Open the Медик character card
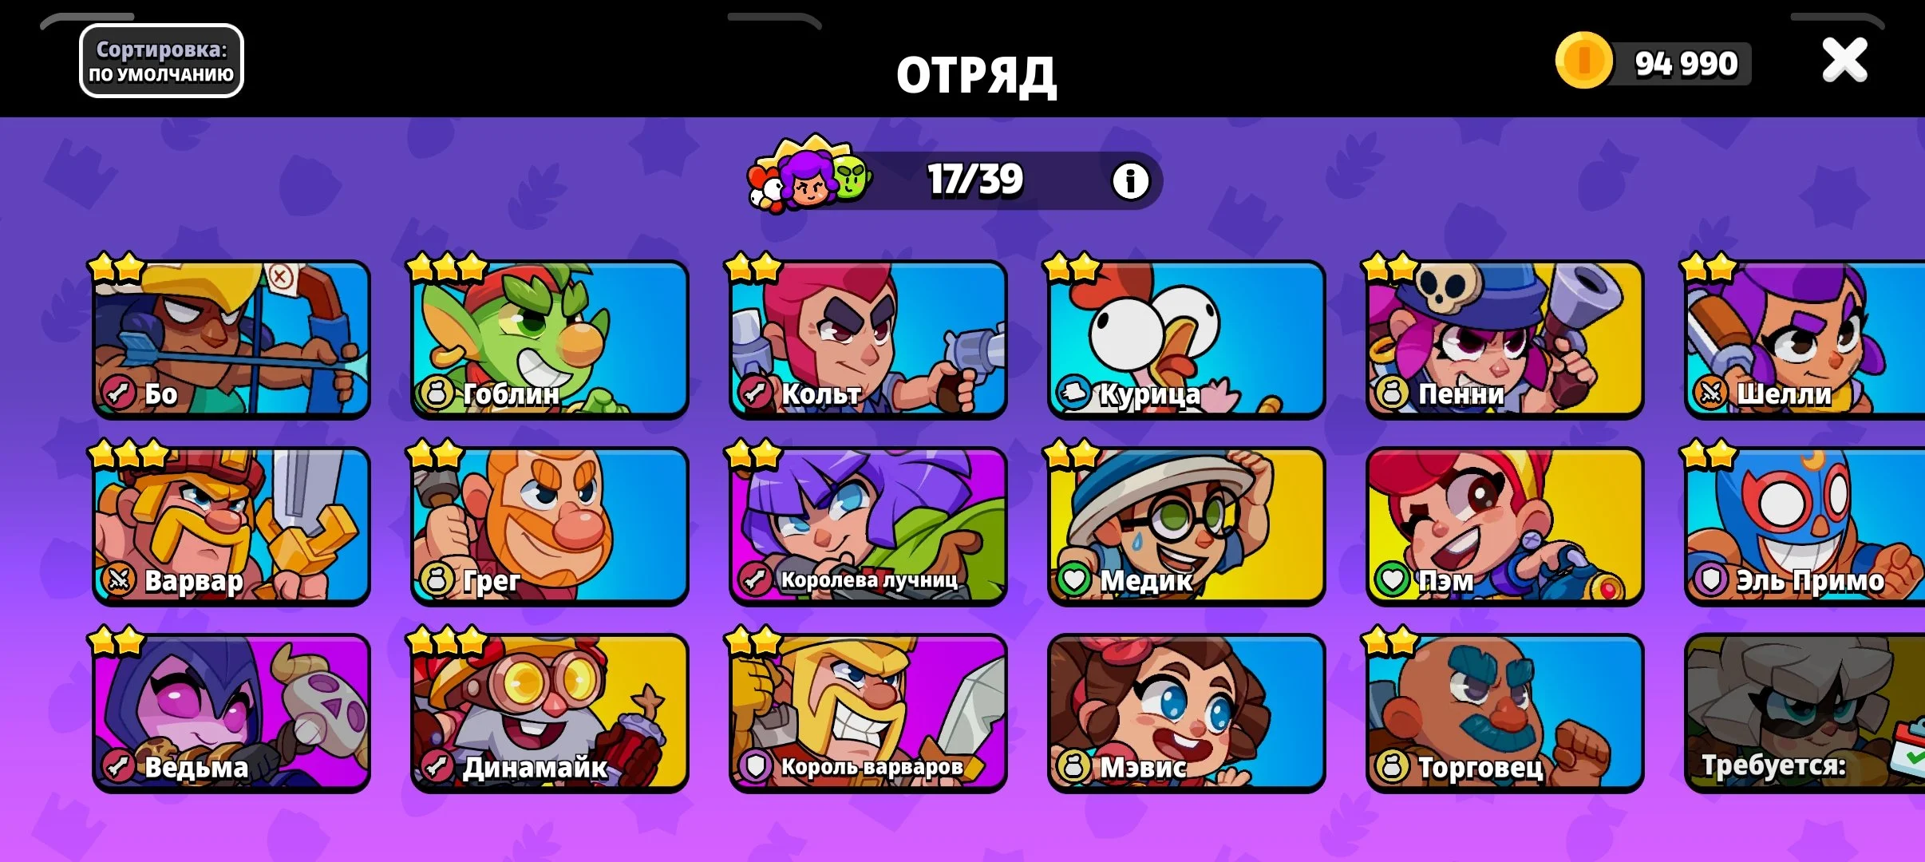This screenshot has height=862, width=1925. pyautogui.click(x=1187, y=526)
